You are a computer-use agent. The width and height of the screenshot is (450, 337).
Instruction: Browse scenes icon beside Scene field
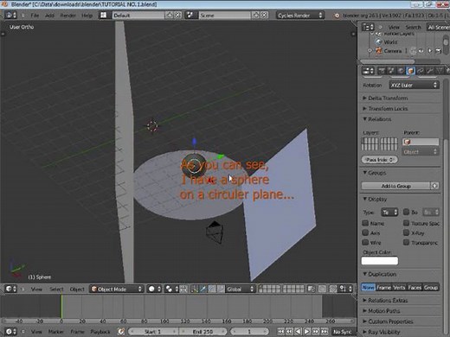pyautogui.click(x=190, y=15)
